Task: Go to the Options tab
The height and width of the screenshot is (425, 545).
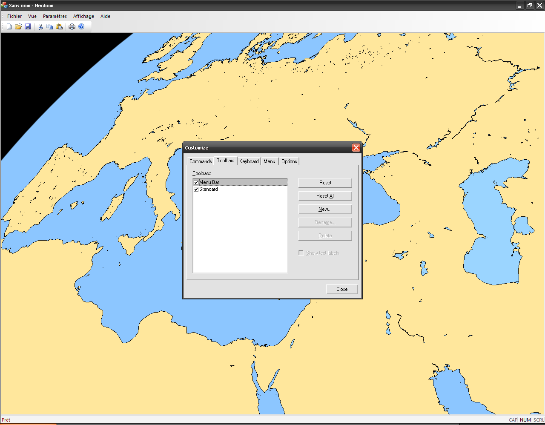Action: (289, 161)
